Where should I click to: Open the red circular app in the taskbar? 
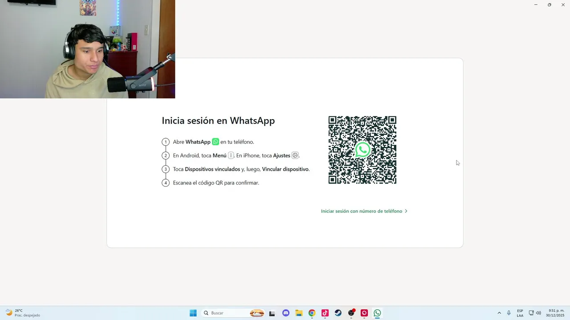coord(364,313)
